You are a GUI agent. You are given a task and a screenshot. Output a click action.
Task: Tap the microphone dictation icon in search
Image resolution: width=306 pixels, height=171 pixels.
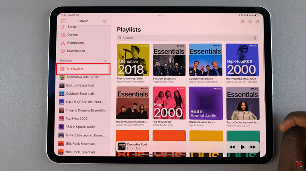[x=255, y=38]
